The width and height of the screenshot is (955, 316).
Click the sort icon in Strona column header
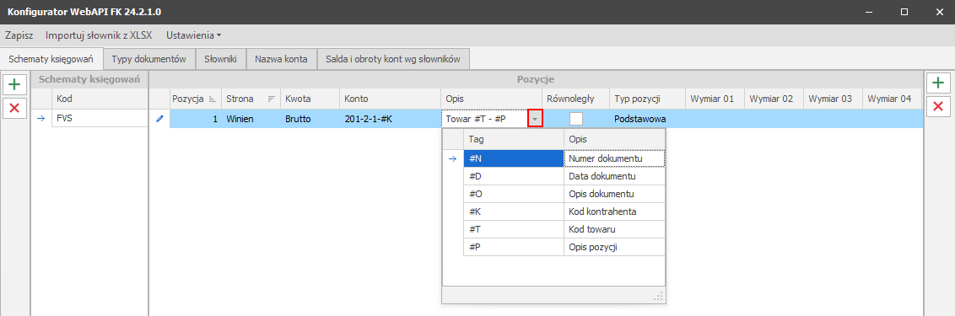pyautogui.click(x=271, y=99)
